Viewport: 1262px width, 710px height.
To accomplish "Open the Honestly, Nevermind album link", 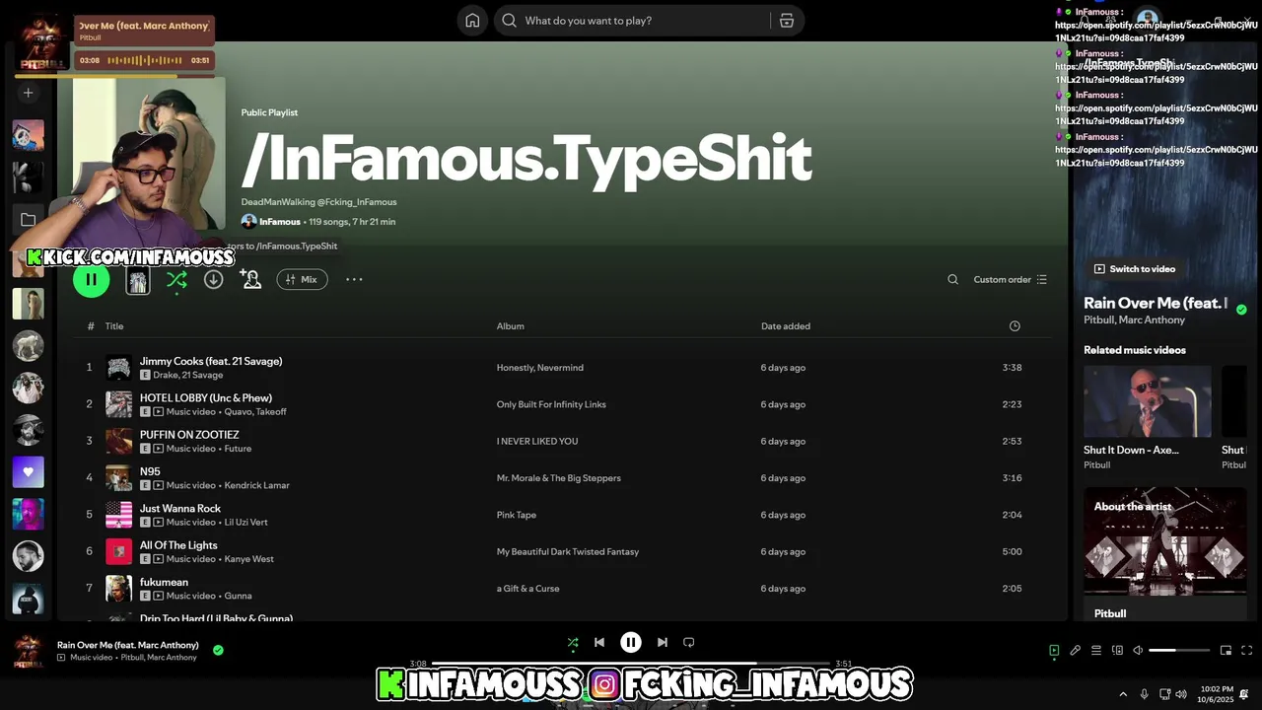I will pyautogui.click(x=539, y=368).
